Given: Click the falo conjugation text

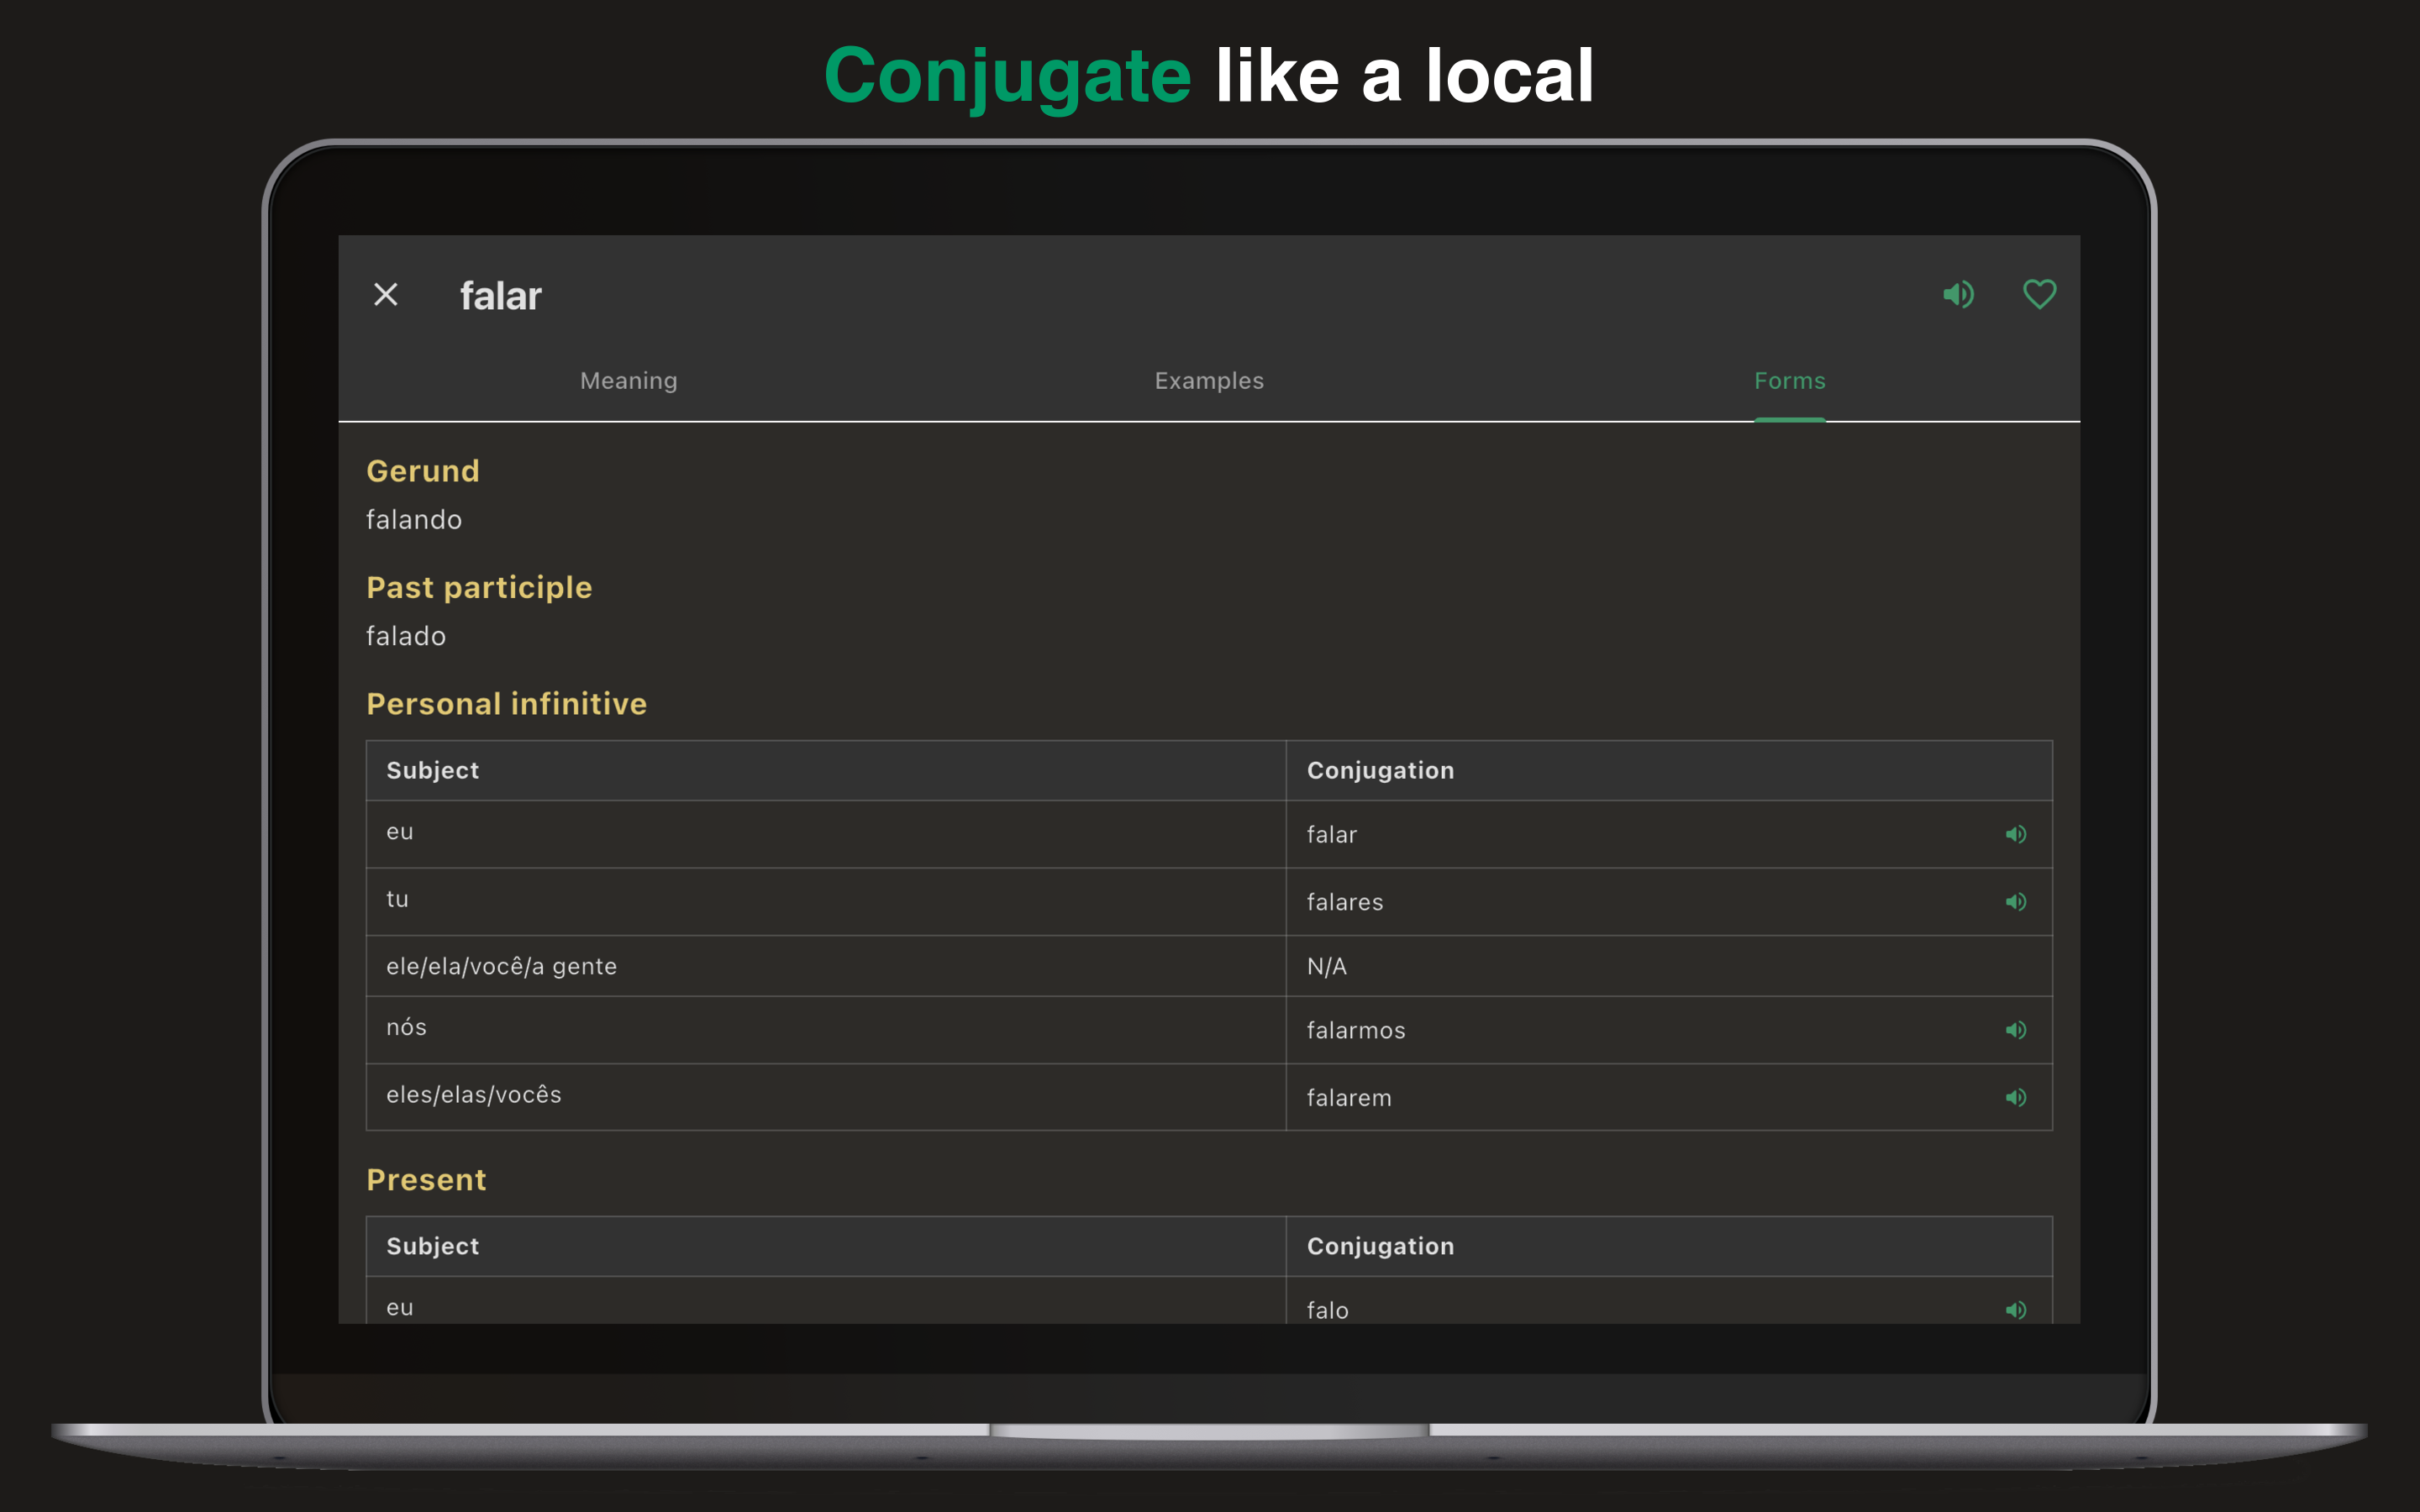Looking at the screenshot, I should click(x=1328, y=1310).
